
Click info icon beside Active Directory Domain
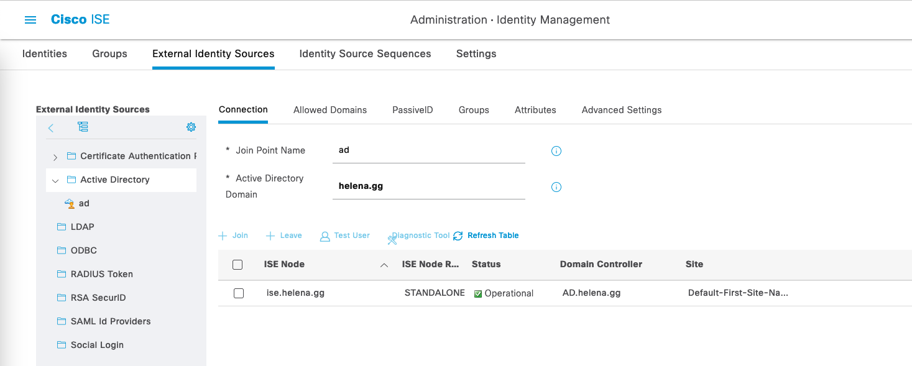(x=556, y=187)
